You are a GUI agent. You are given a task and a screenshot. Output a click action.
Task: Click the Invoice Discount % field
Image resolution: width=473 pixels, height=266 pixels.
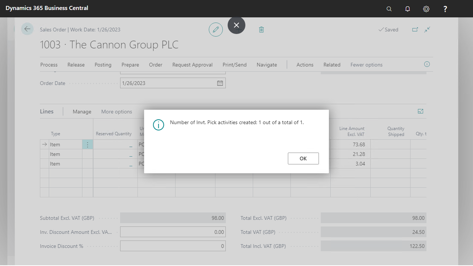(173, 246)
